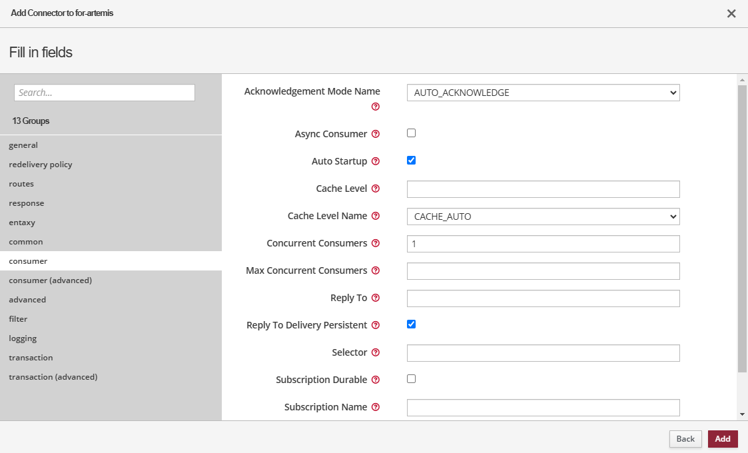Go back with the Back button
Viewport: 748px width, 453px height.
[x=685, y=439]
